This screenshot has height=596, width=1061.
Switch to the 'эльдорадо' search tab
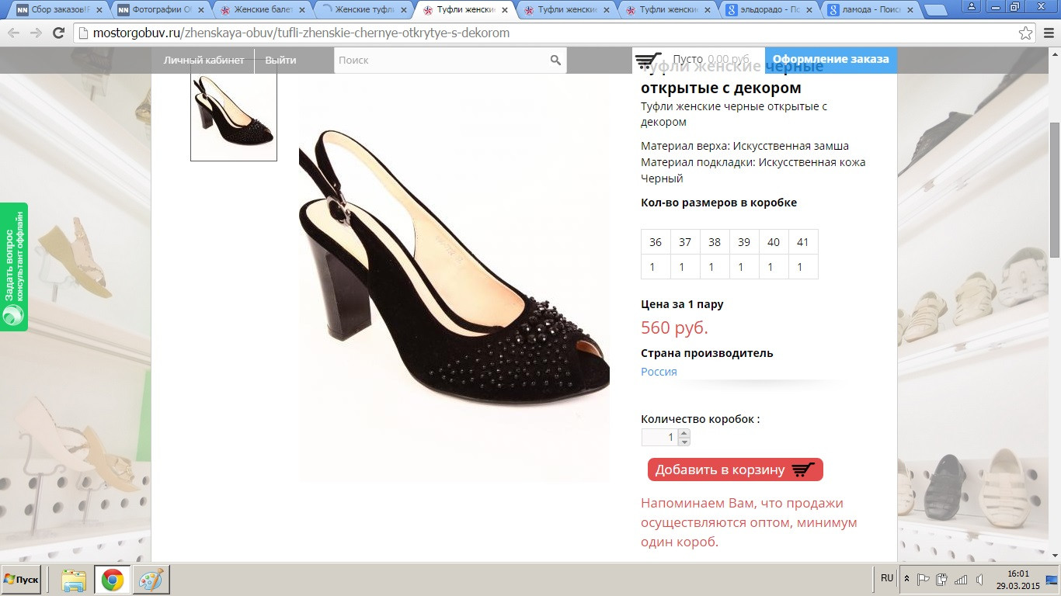pyautogui.click(x=769, y=10)
